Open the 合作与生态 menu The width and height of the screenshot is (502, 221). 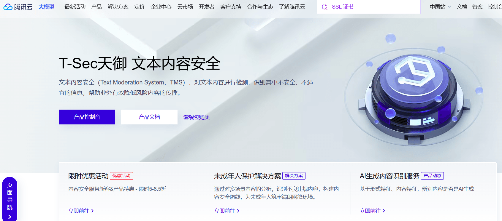pos(260,7)
